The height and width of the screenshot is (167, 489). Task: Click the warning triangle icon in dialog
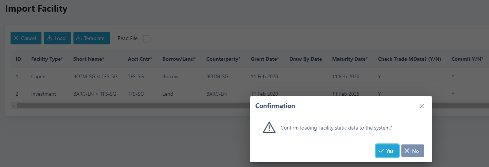click(269, 127)
